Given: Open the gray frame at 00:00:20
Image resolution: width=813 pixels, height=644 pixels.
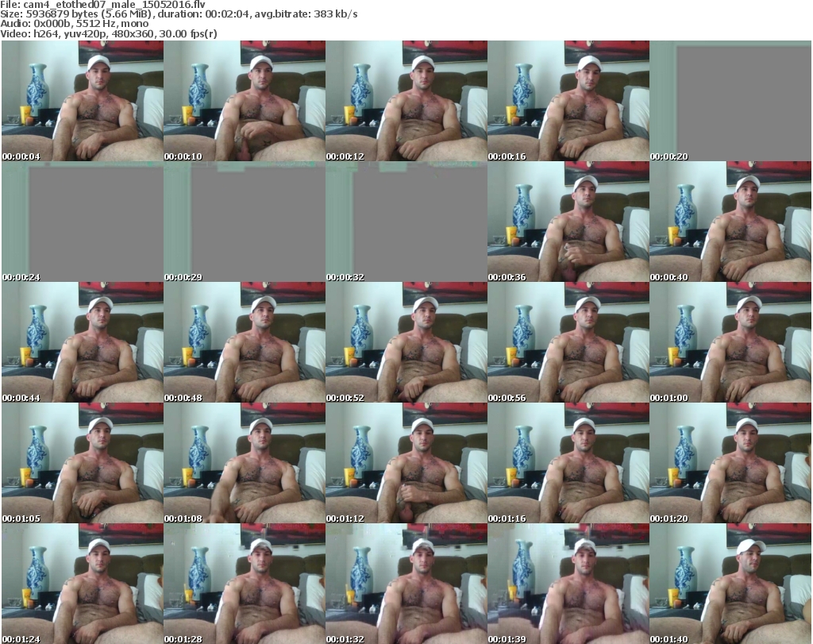Looking at the screenshot, I should (730, 101).
